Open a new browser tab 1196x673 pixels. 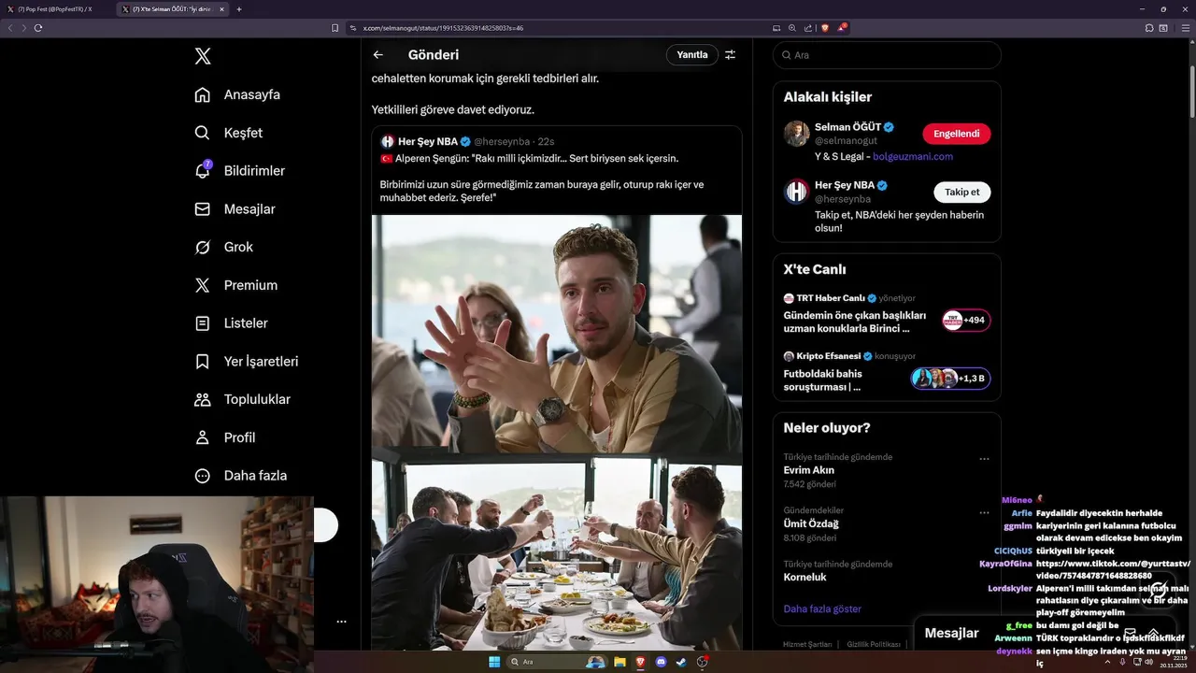click(x=239, y=8)
